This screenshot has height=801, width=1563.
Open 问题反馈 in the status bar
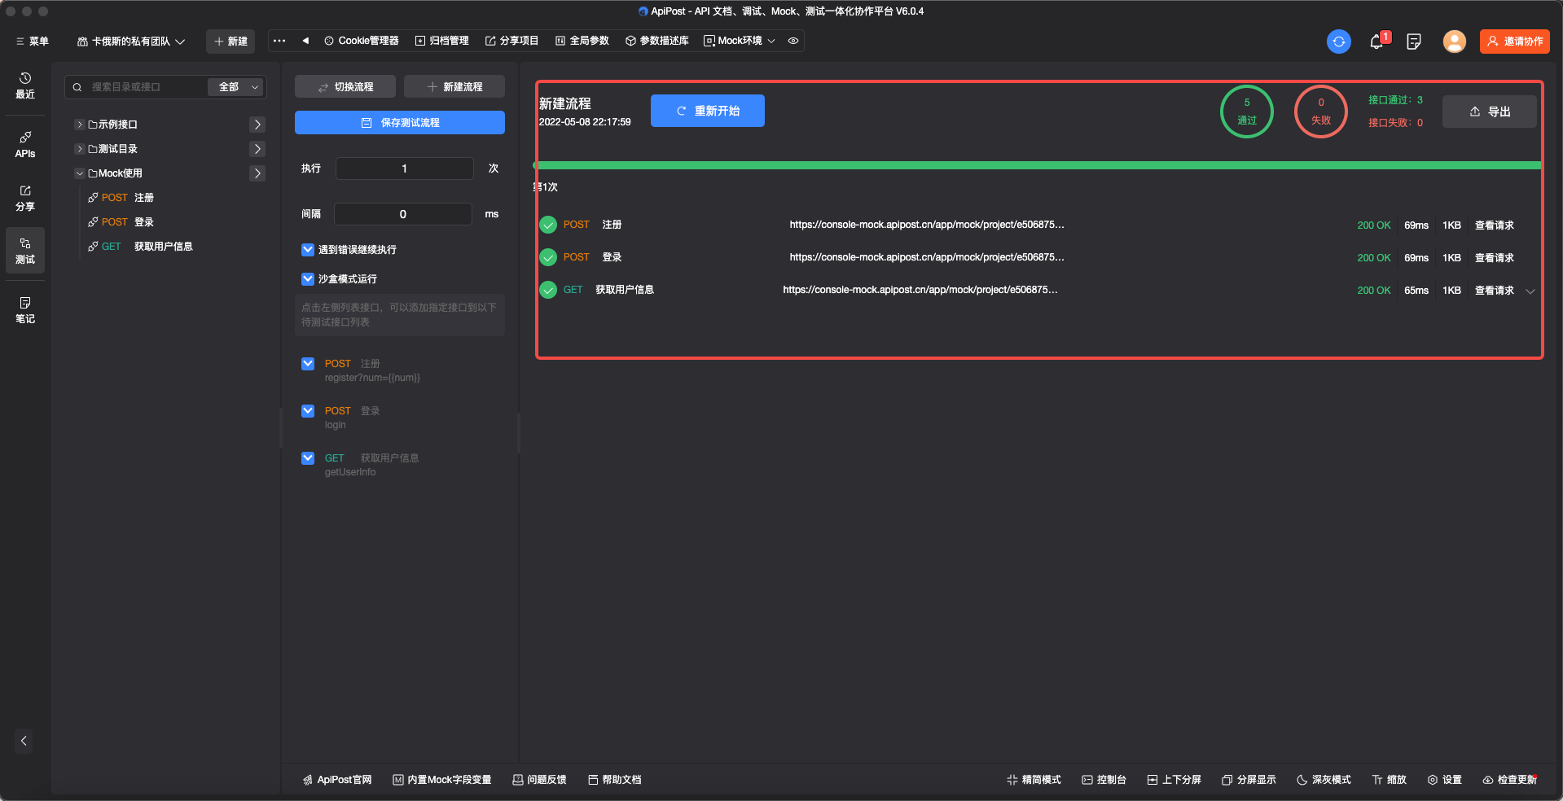coord(539,780)
